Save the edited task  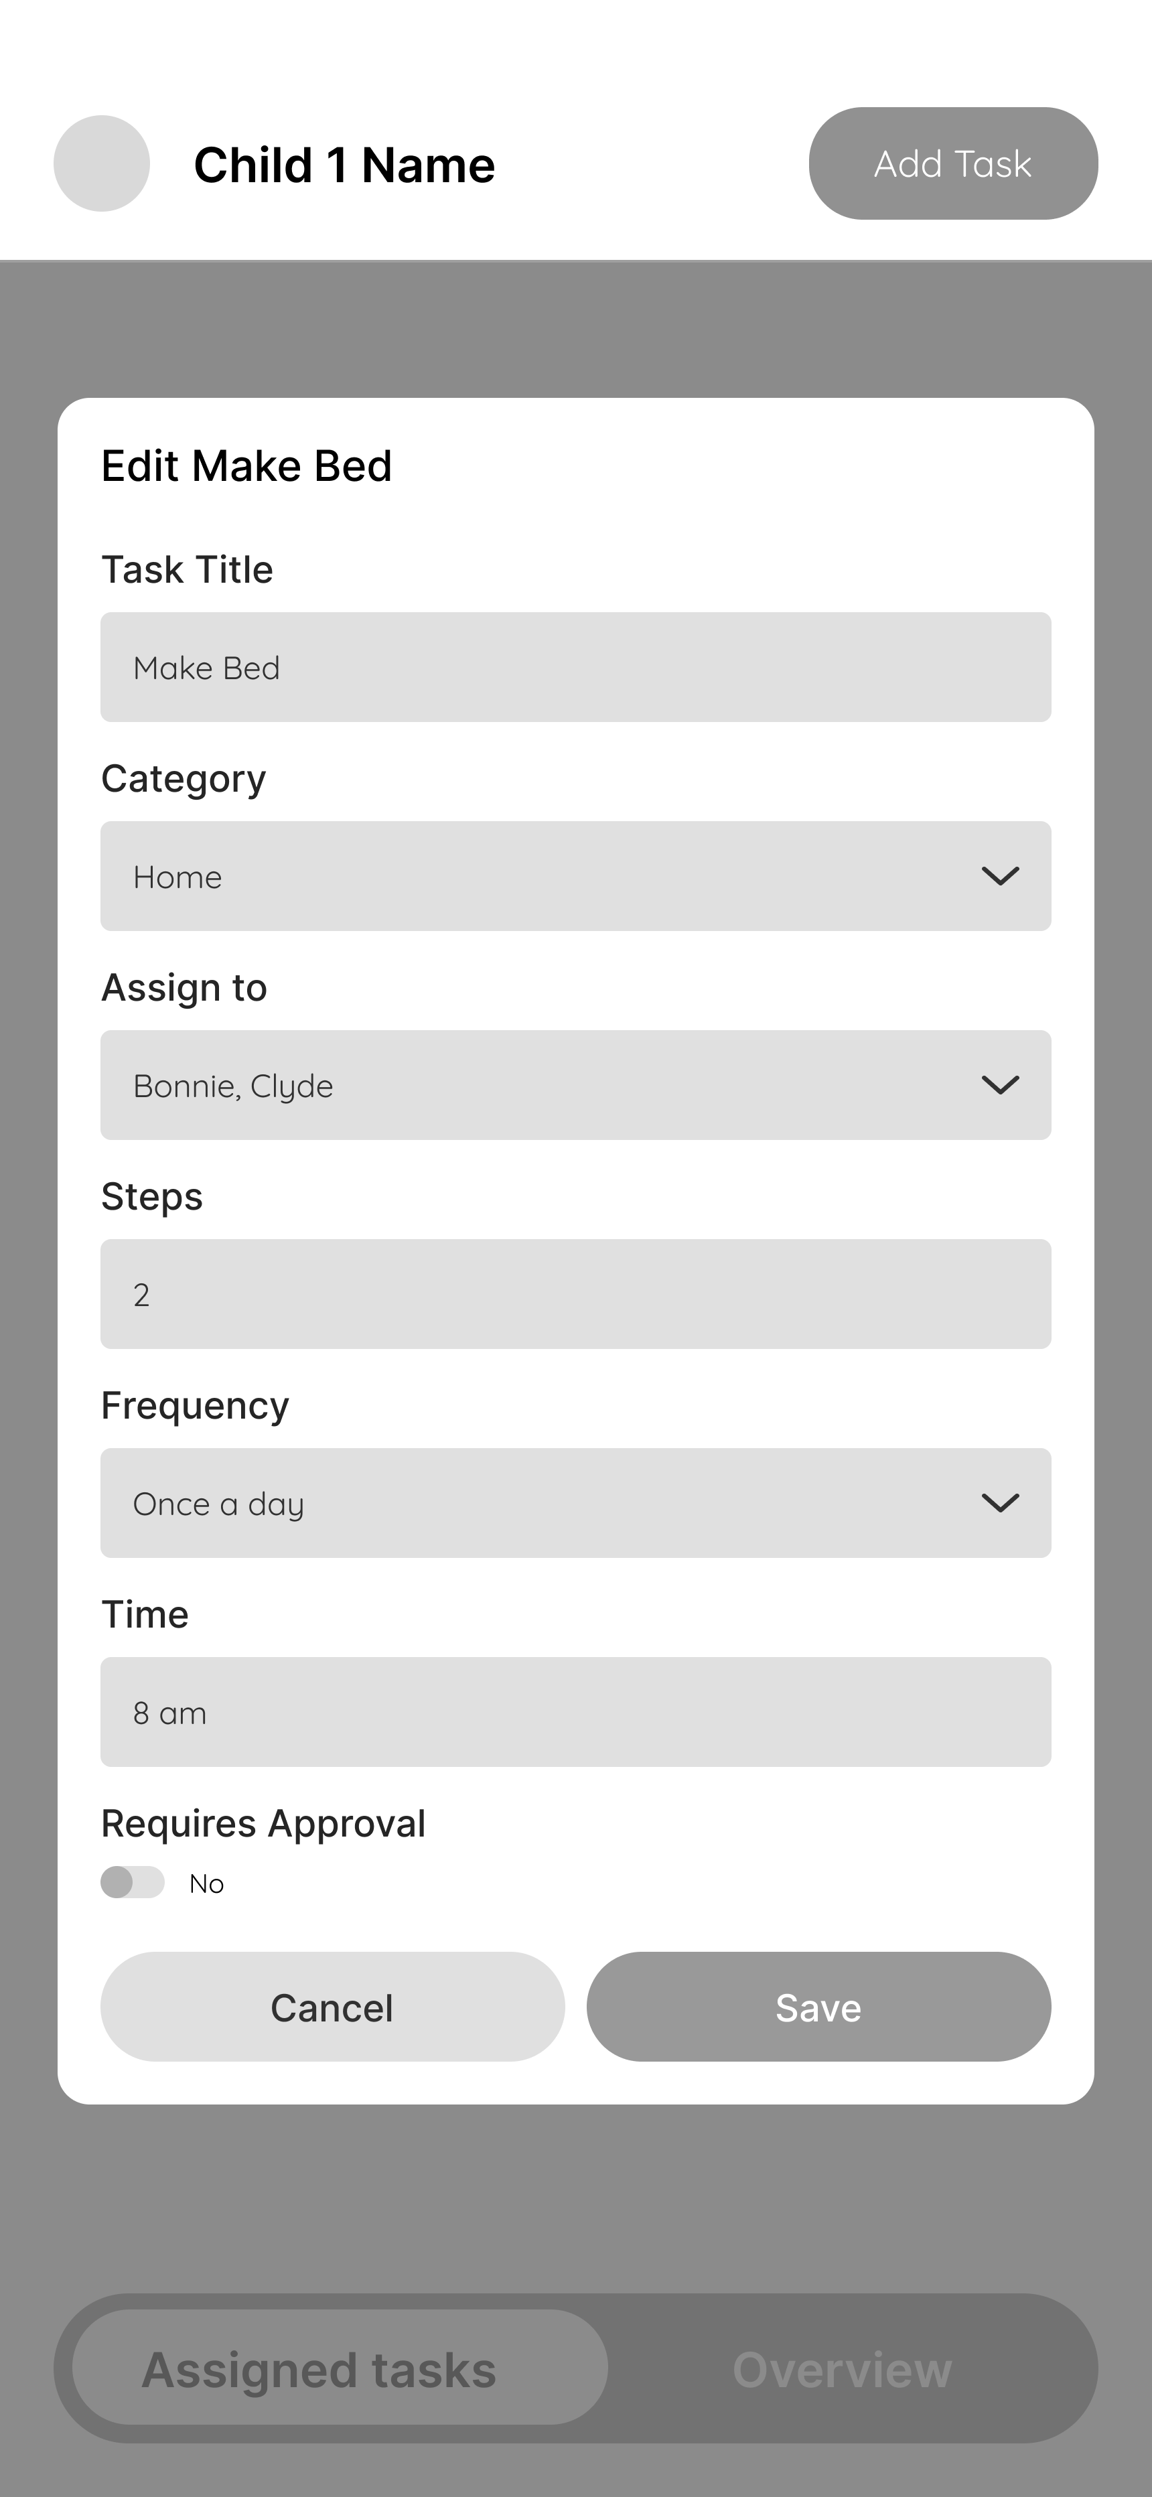point(818,2007)
